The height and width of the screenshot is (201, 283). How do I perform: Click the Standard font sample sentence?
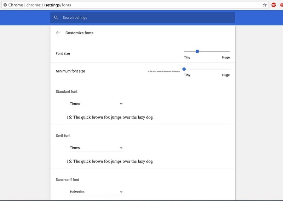click(x=110, y=117)
